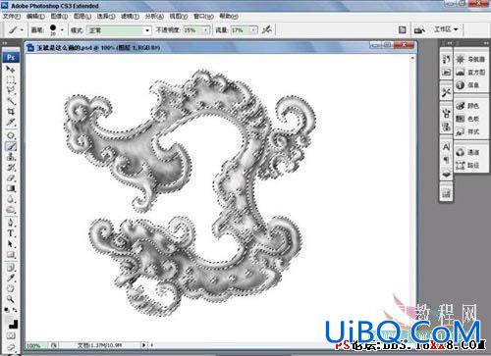Viewport: 491px width, 356px height.
Task: Select the Clone Stamp tool
Action: click(11, 157)
